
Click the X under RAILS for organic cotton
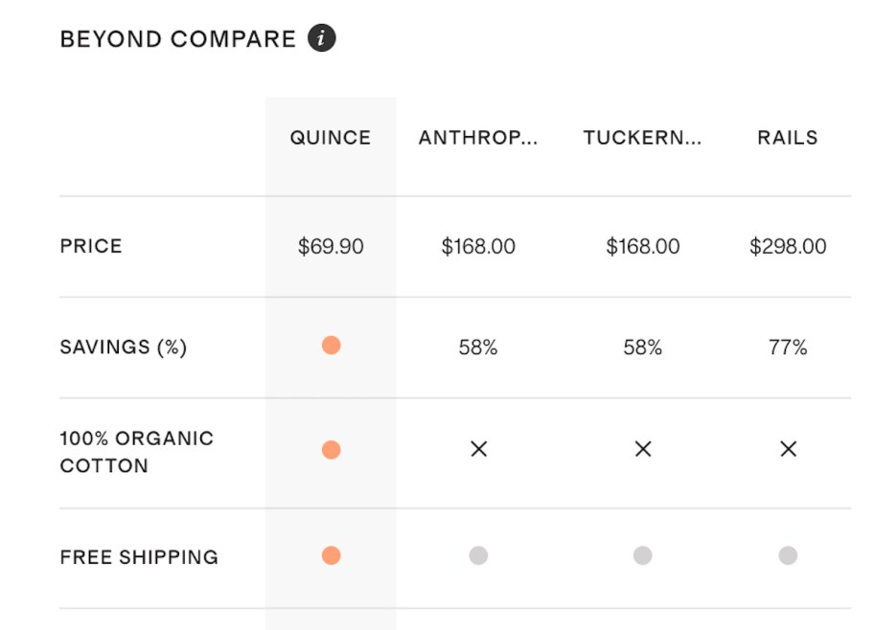tap(788, 448)
